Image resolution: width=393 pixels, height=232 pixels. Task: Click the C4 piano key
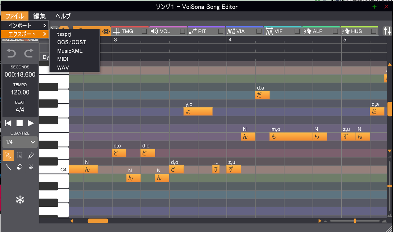[x=54, y=170]
